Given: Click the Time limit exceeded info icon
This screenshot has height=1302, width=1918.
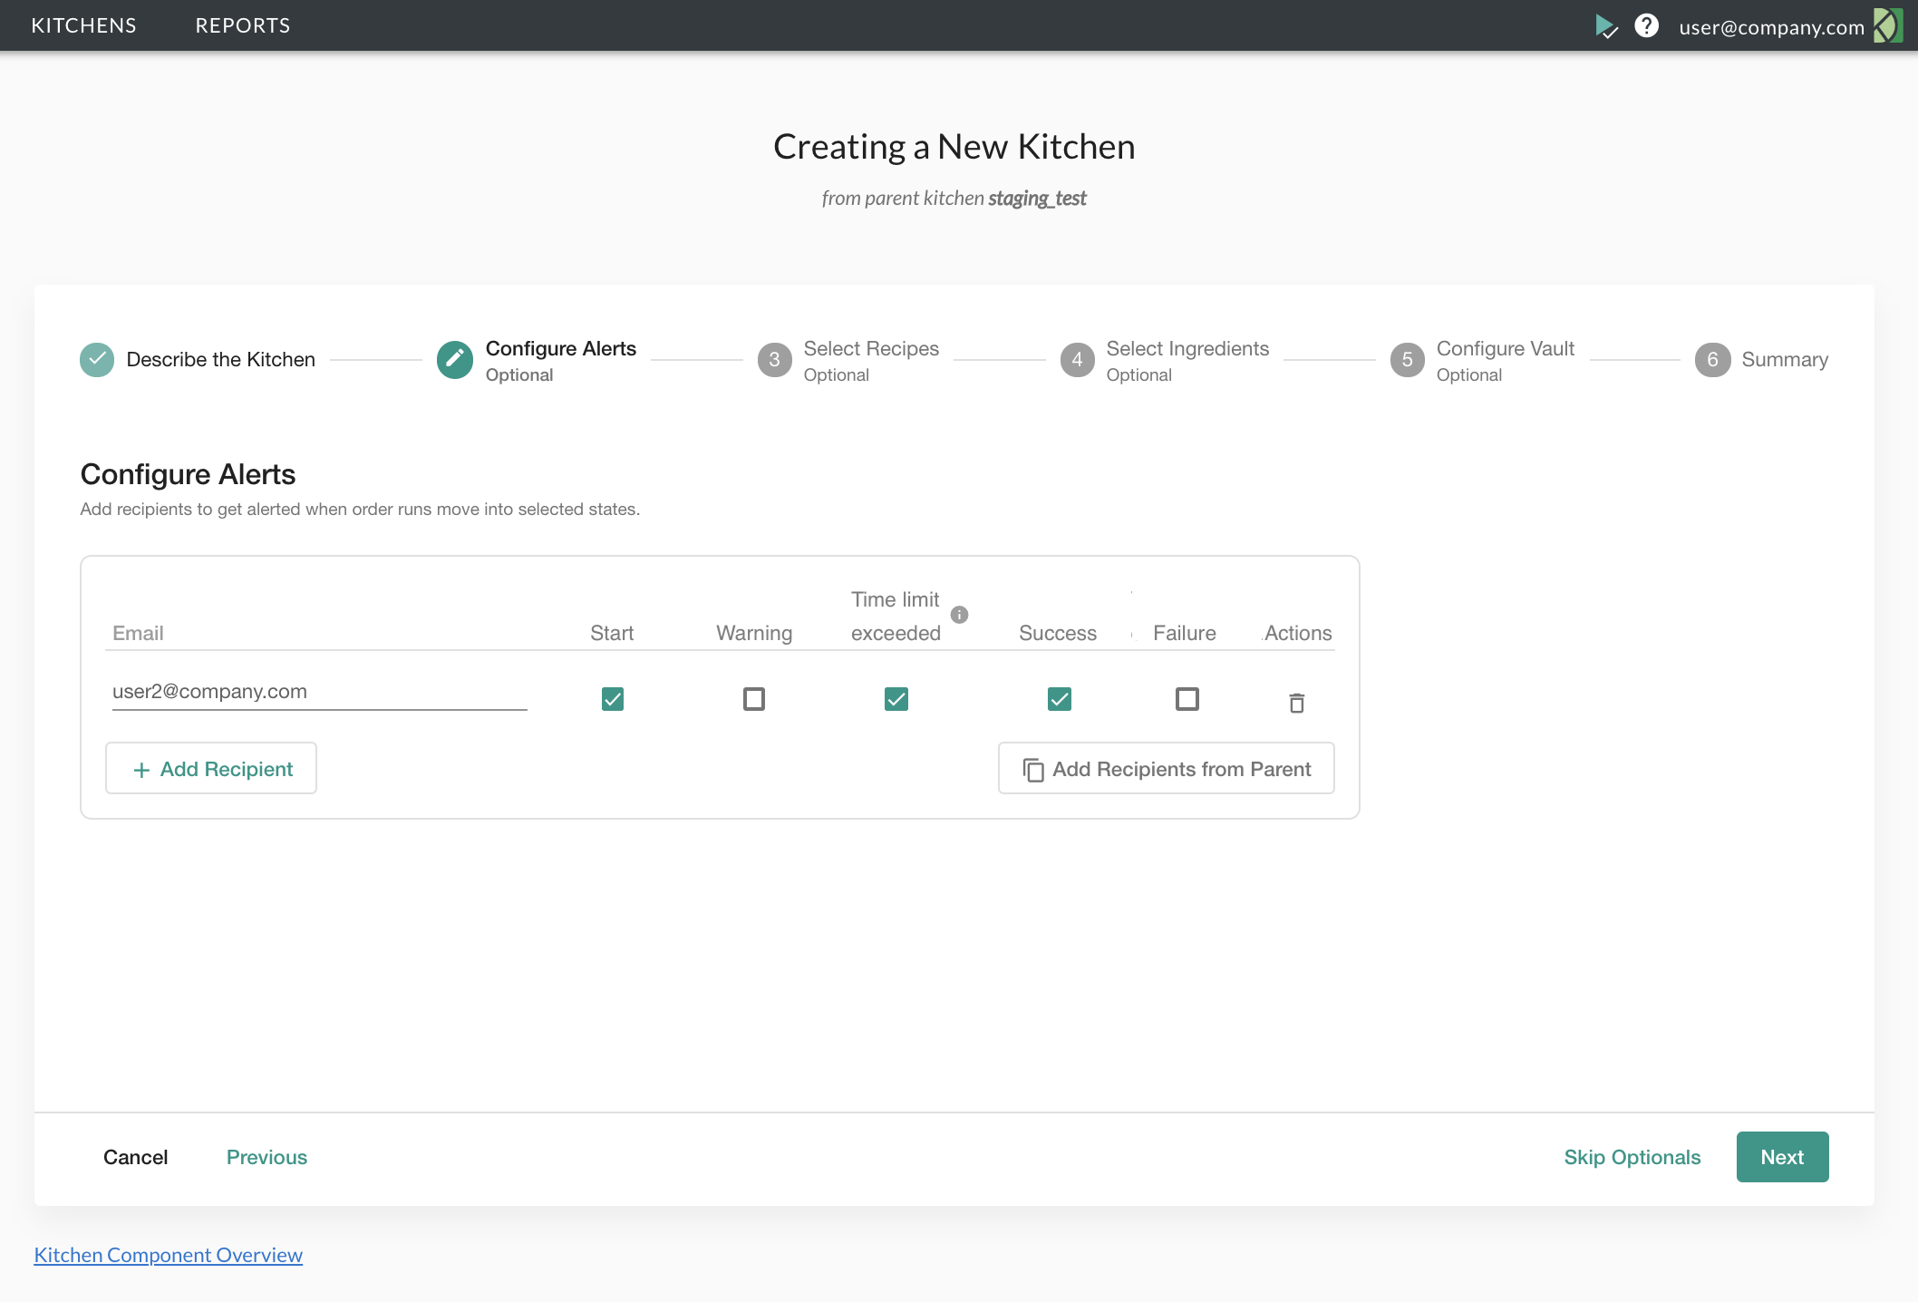Looking at the screenshot, I should [959, 615].
